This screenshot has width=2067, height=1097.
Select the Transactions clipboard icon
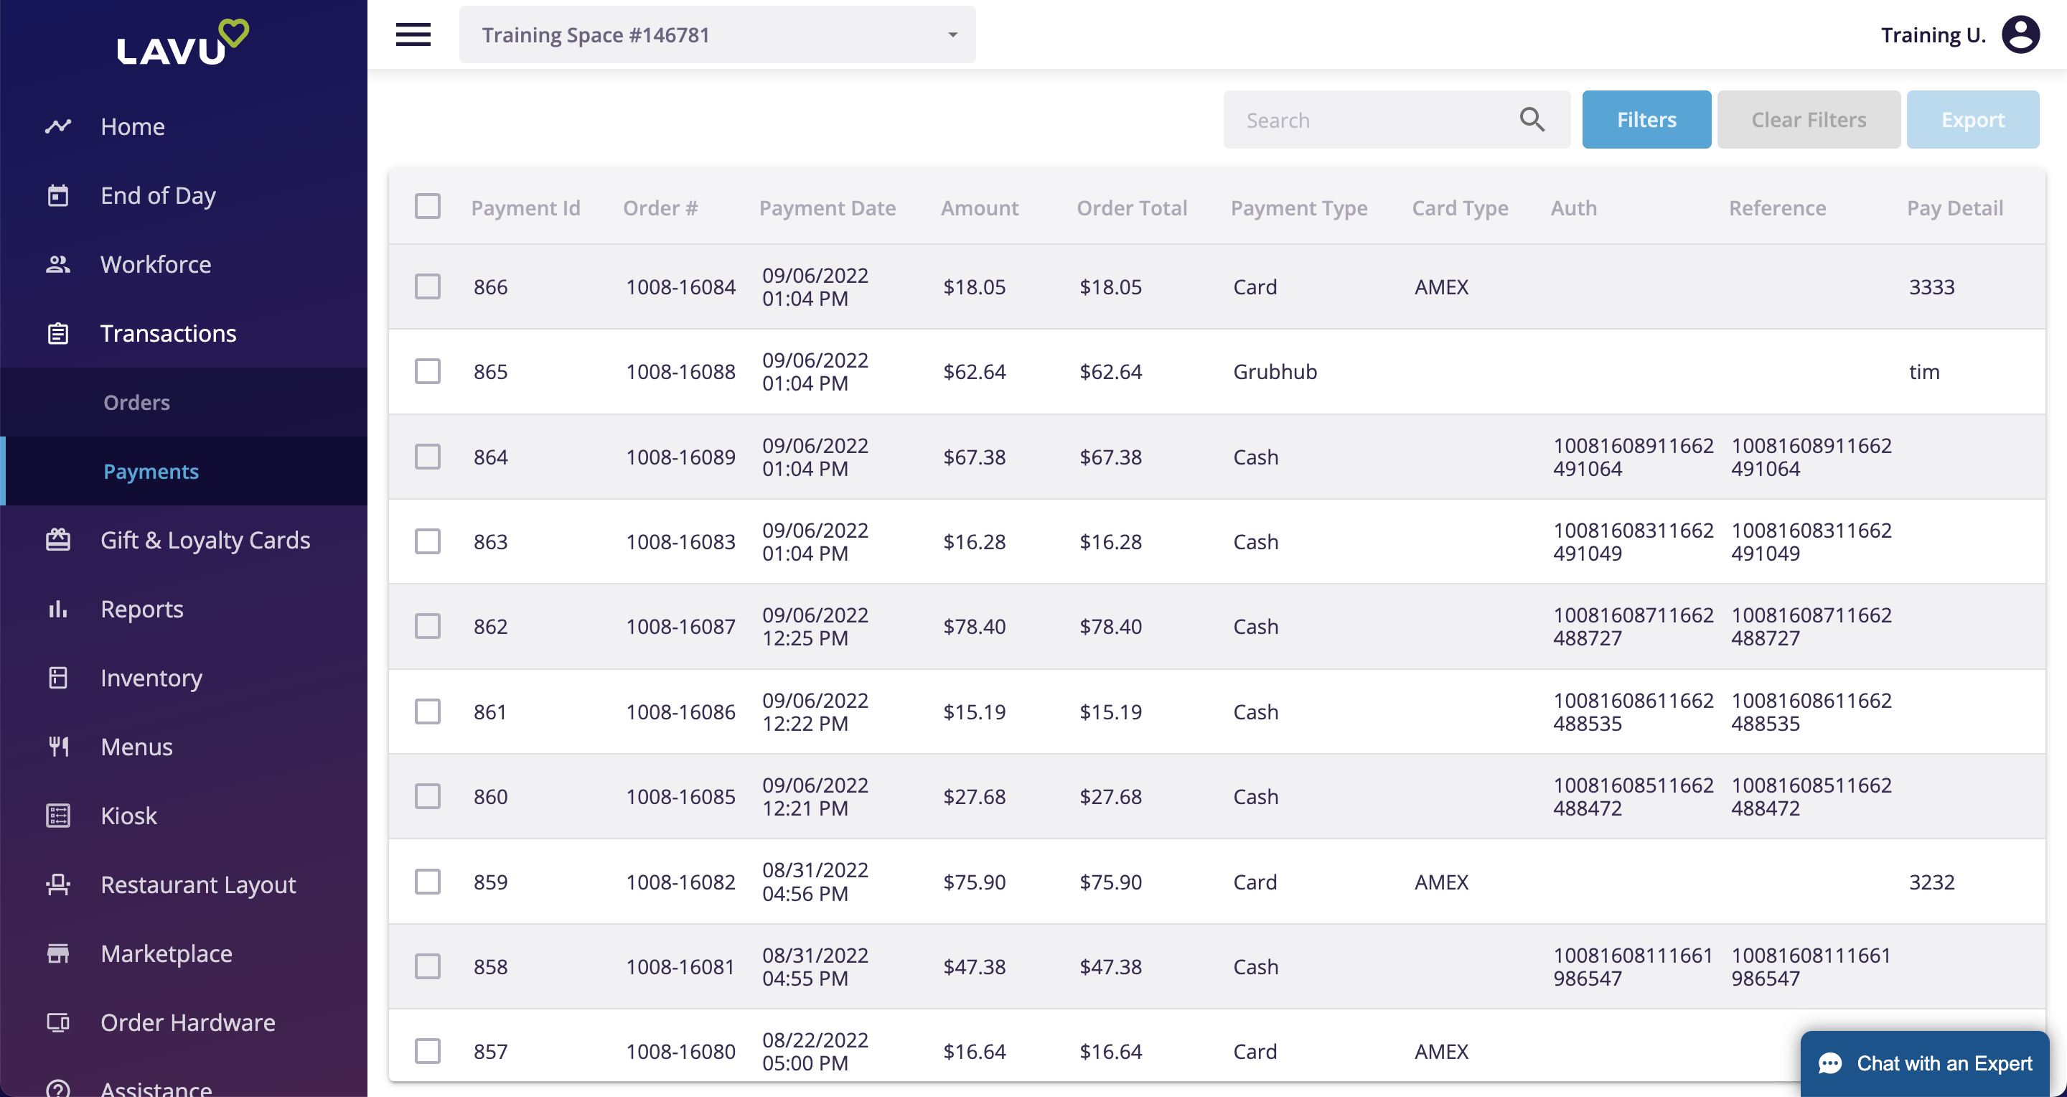point(57,333)
